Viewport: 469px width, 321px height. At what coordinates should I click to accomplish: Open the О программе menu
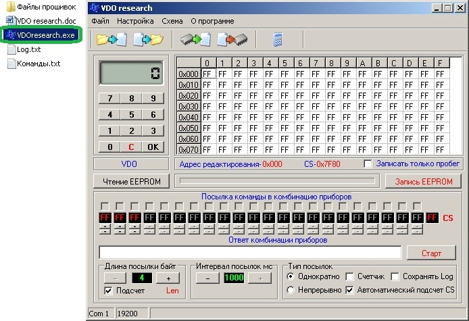coord(212,21)
